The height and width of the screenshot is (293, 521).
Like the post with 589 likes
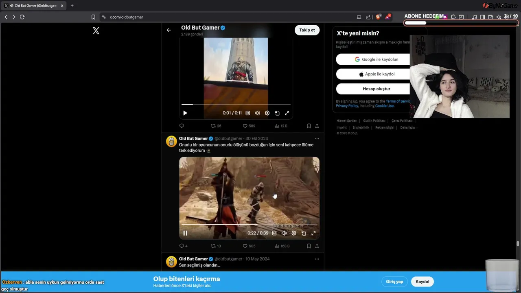click(249, 126)
